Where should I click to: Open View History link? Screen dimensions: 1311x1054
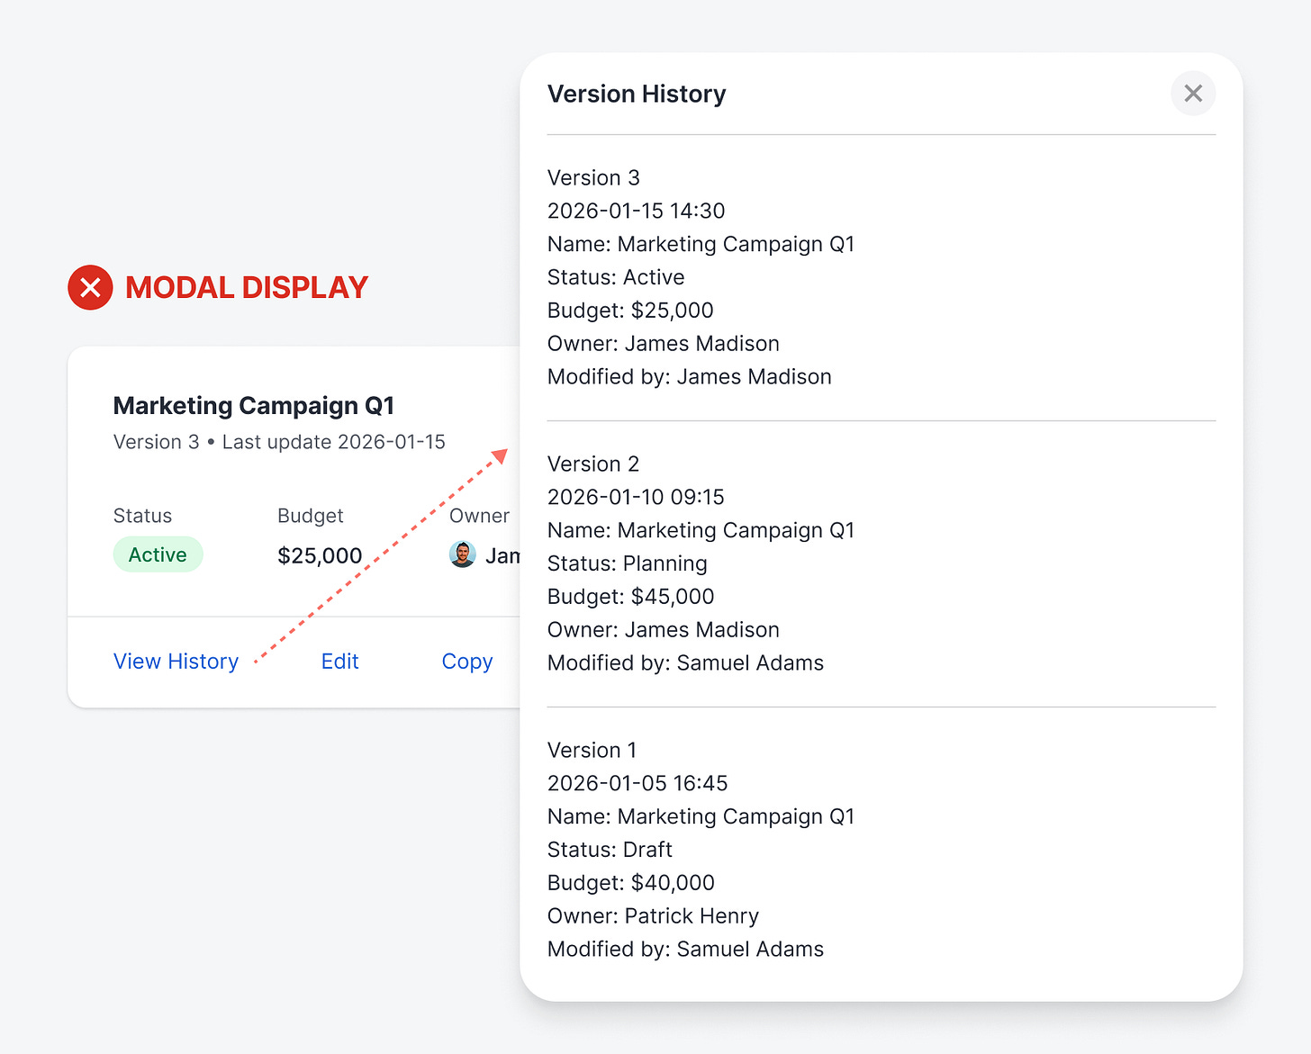pyautogui.click(x=176, y=662)
